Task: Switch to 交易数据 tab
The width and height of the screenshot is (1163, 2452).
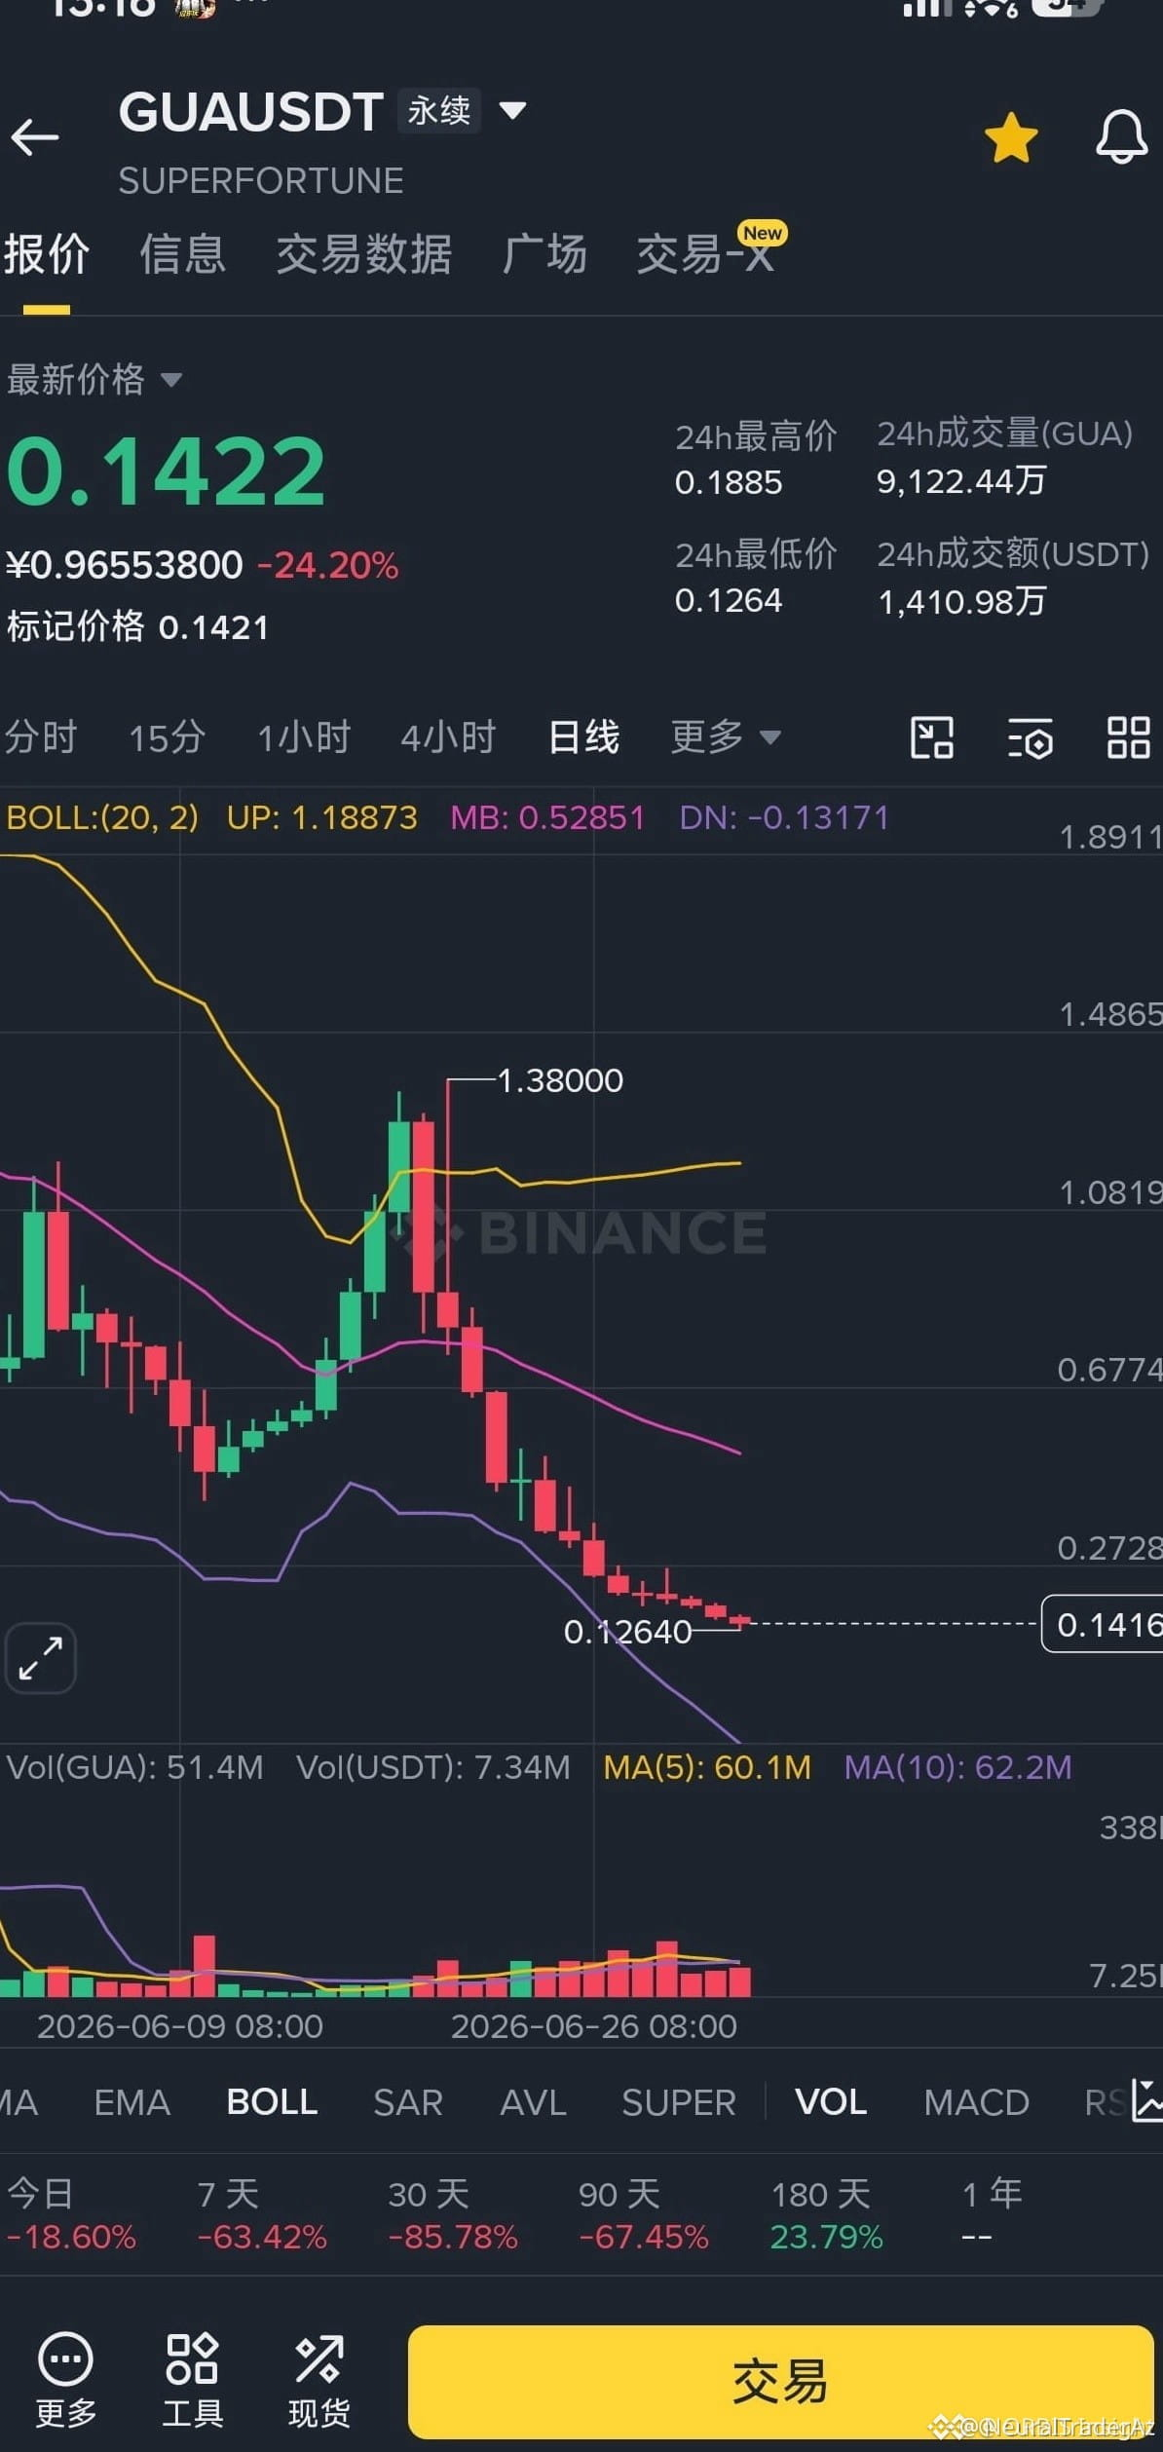Action: 364,255
